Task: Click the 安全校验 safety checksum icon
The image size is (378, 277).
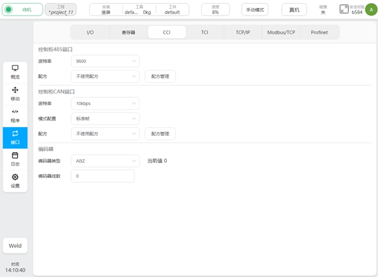Action: pyautogui.click(x=344, y=9)
